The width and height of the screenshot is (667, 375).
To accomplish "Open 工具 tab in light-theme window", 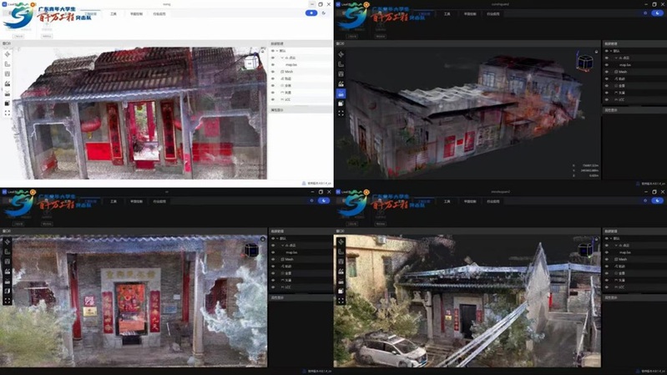I will click(114, 14).
